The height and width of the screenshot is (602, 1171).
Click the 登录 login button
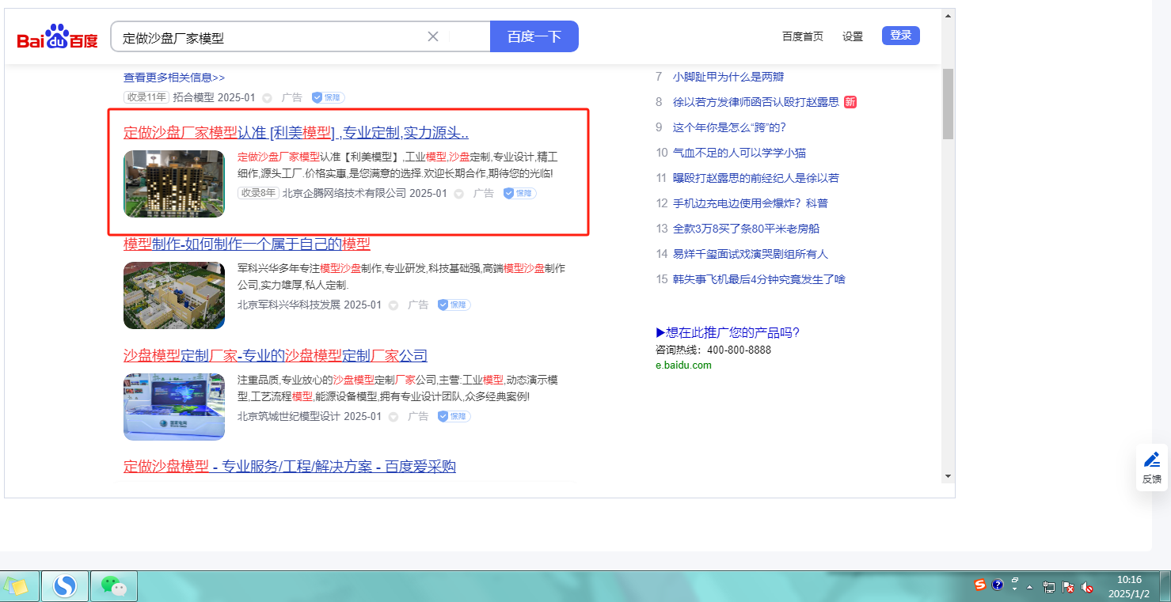pyautogui.click(x=900, y=36)
